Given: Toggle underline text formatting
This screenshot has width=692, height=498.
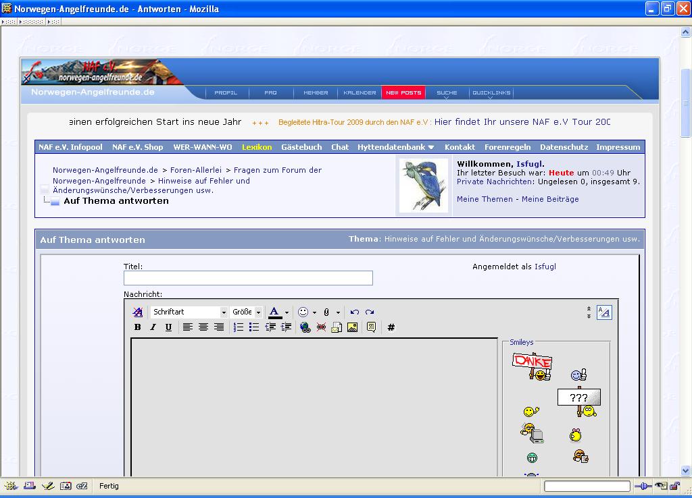Looking at the screenshot, I should 168,327.
